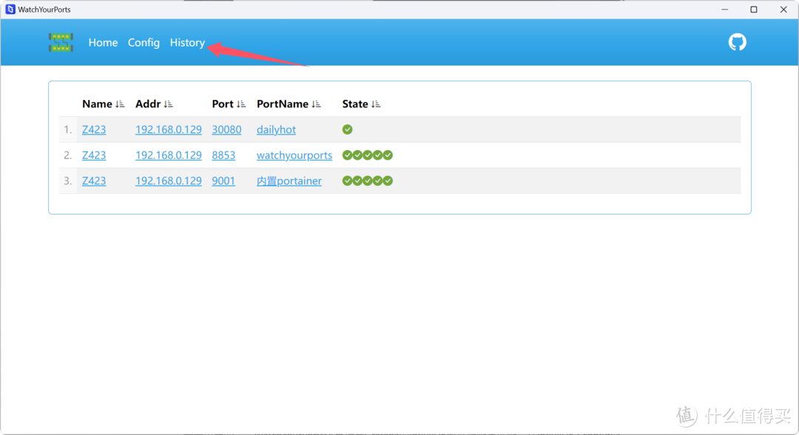Sort table by PortName column icon
The width and height of the screenshot is (799, 435).
pyautogui.click(x=317, y=104)
